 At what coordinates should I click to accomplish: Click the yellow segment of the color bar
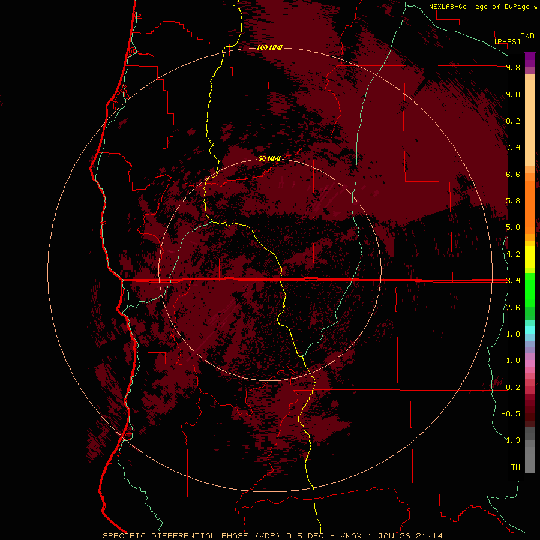pyautogui.click(x=530, y=257)
